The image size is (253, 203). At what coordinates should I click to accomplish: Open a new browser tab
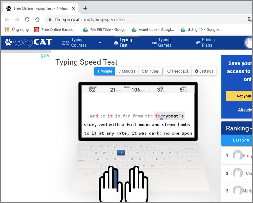pyautogui.click(x=85, y=8)
